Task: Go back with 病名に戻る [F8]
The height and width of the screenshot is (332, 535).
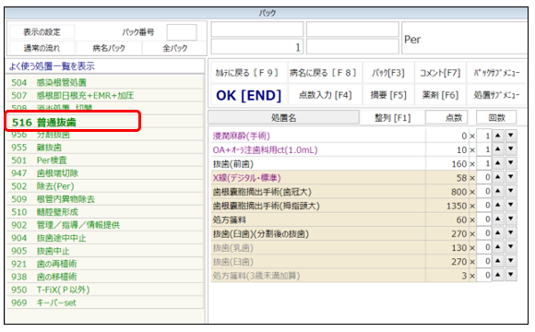Action: [326, 73]
